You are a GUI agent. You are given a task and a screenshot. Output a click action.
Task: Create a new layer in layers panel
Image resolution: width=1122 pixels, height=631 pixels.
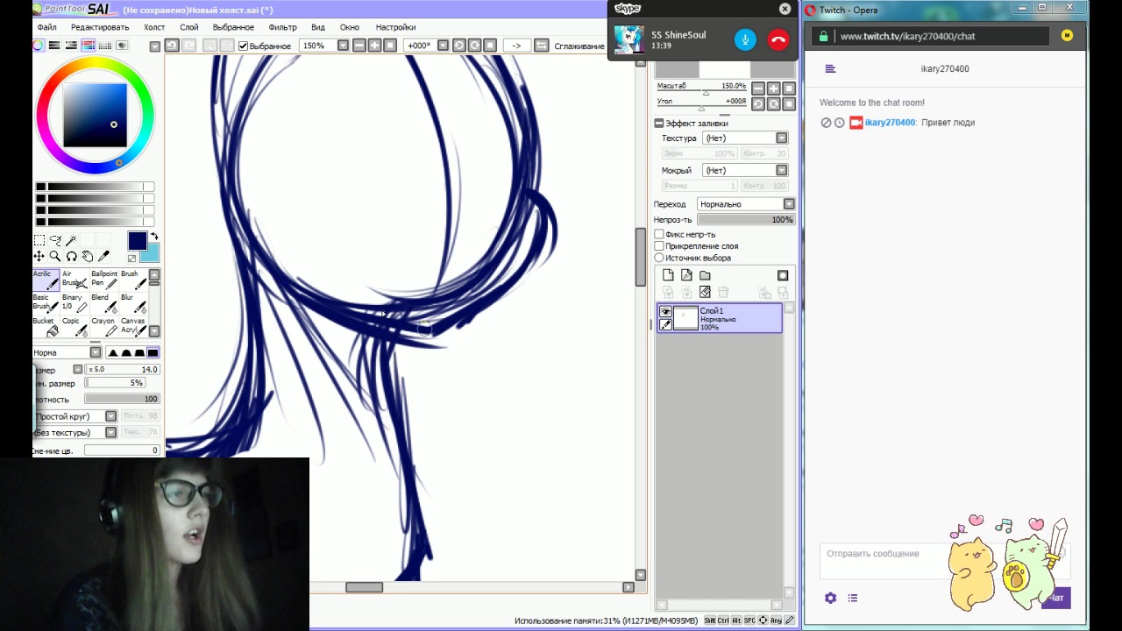(668, 275)
